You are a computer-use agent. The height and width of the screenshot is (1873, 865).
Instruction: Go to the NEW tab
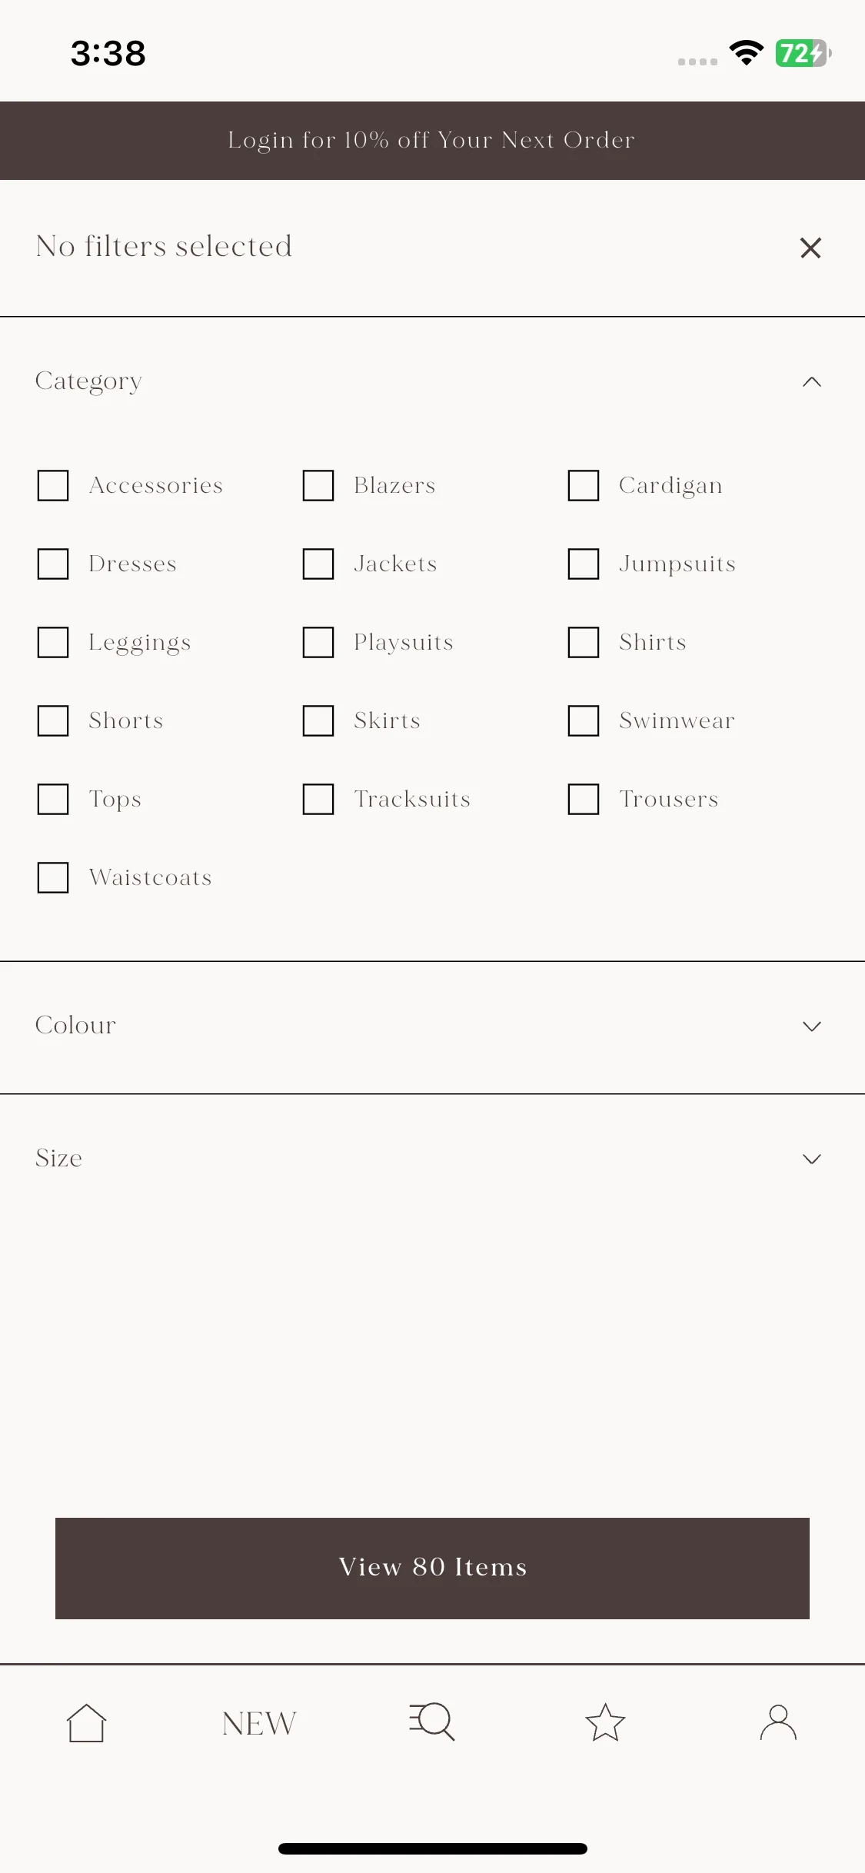(x=259, y=1723)
